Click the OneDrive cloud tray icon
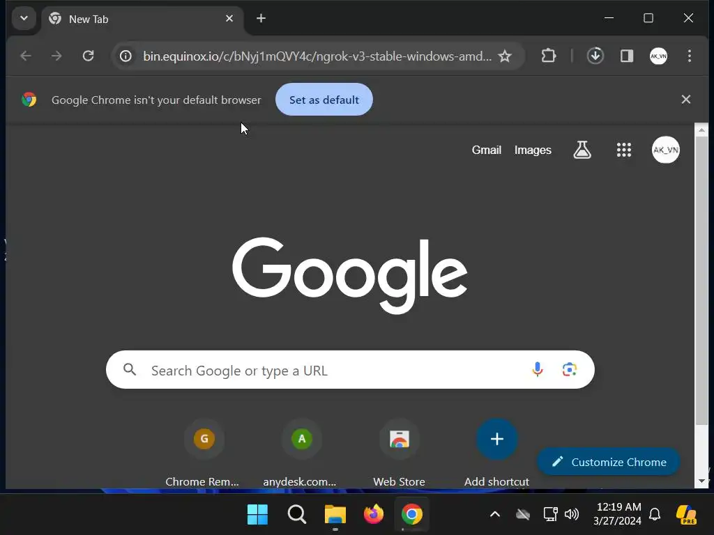 (523, 515)
